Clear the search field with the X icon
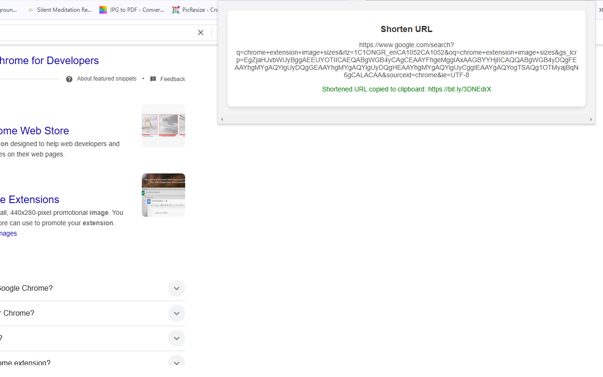This screenshot has height=377, width=603. (x=200, y=33)
